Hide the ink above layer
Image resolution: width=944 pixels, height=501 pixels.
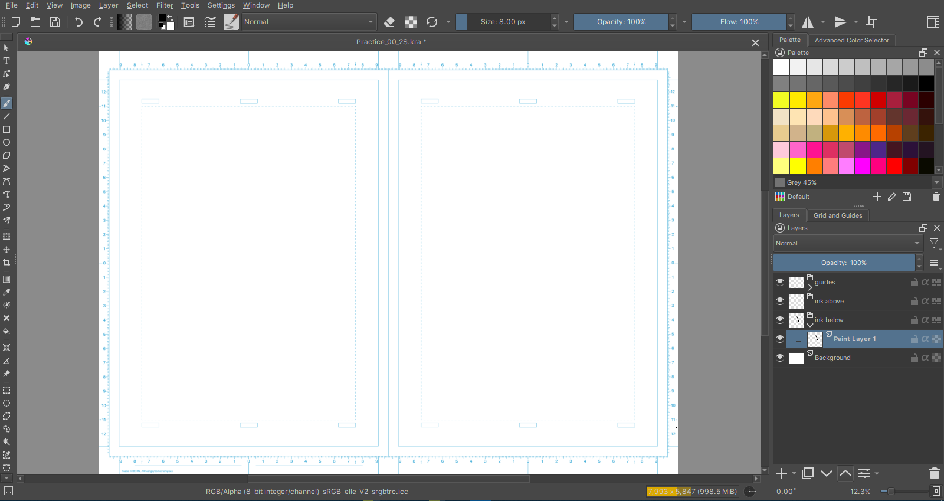[780, 301]
